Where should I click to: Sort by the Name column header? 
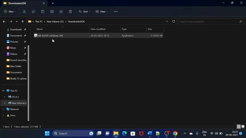click(x=40, y=29)
